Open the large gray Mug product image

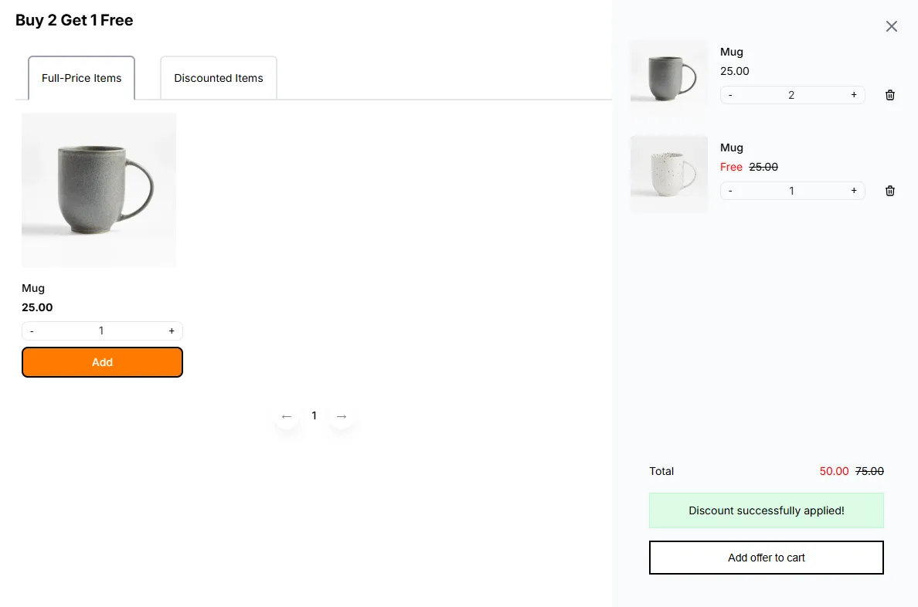pos(99,190)
